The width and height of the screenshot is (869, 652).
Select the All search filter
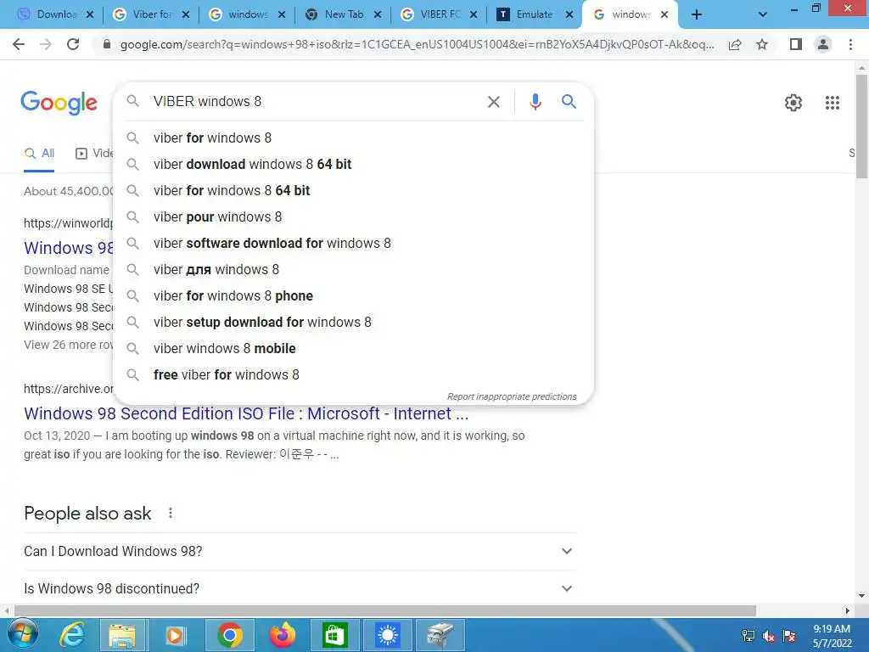coord(39,154)
